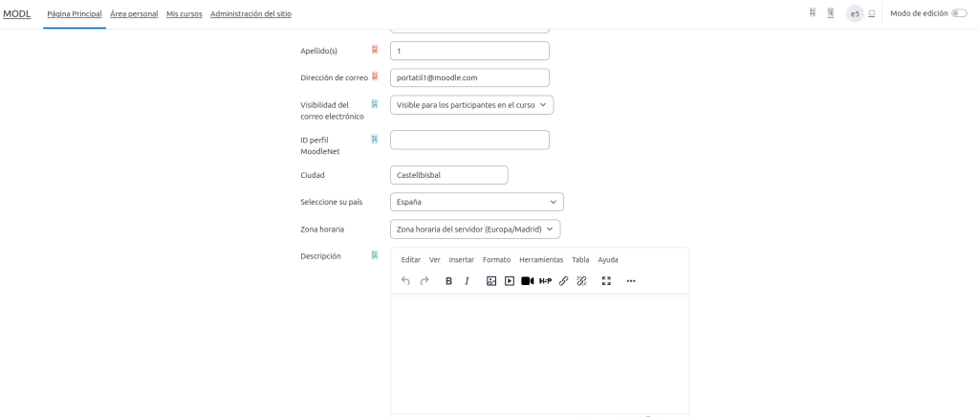Click the Ciudad text field

448,175
